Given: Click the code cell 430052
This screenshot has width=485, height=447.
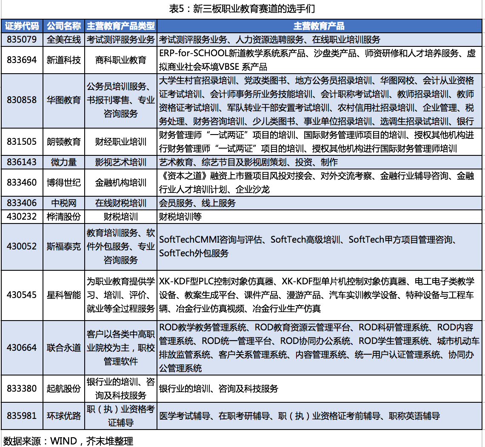Looking at the screenshot, I should [x=22, y=247].
